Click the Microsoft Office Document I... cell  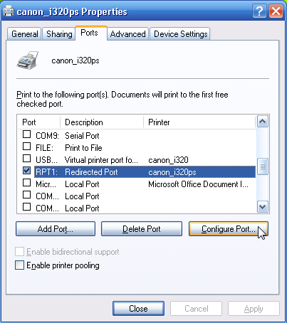pos(199,184)
